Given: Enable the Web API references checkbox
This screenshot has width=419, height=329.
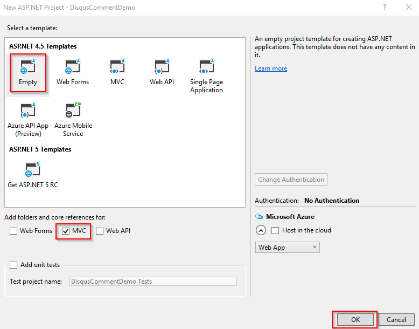Looking at the screenshot, I should [x=100, y=231].
